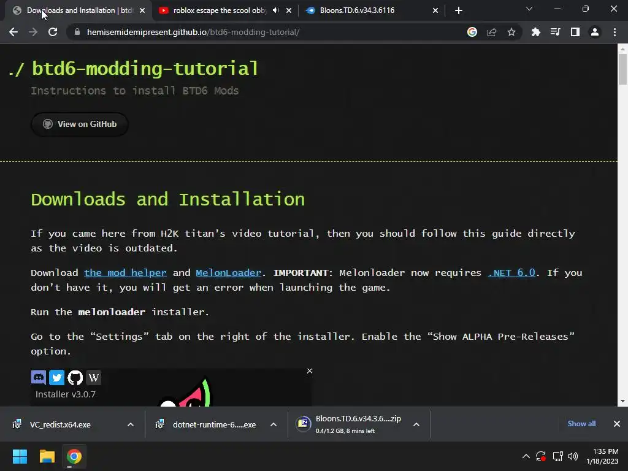Screen dimensions: 628x471
Task: Click the Bloons.TD.6 zip download in progress
Action: click(x=348, y=424)
